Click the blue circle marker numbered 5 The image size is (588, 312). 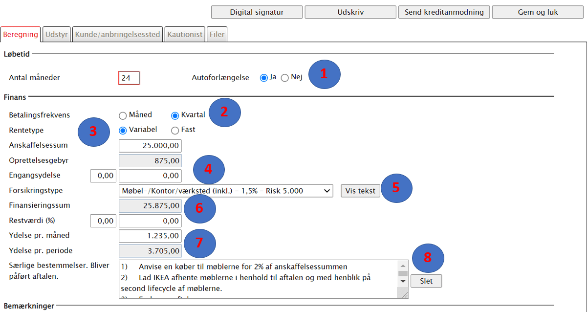(x=396, y=188)
